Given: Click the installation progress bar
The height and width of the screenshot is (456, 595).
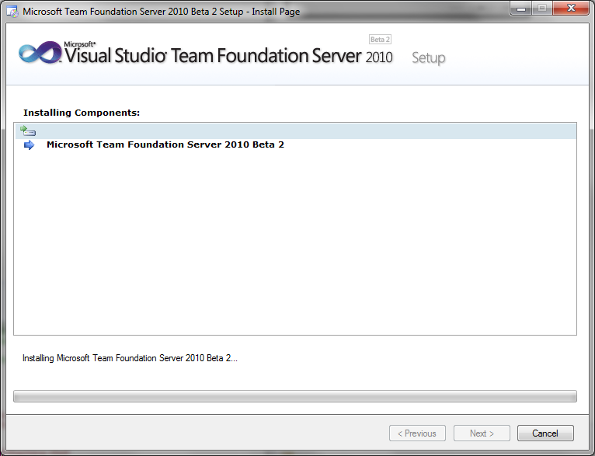Looking at the screenshot, I should pos(295,396).
